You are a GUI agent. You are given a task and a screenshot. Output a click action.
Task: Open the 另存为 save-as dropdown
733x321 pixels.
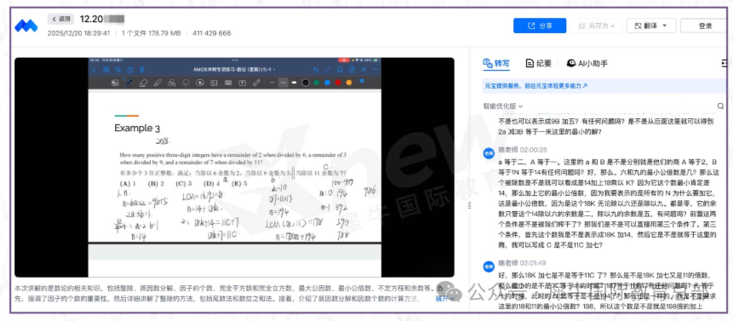[x=596, y=26]
